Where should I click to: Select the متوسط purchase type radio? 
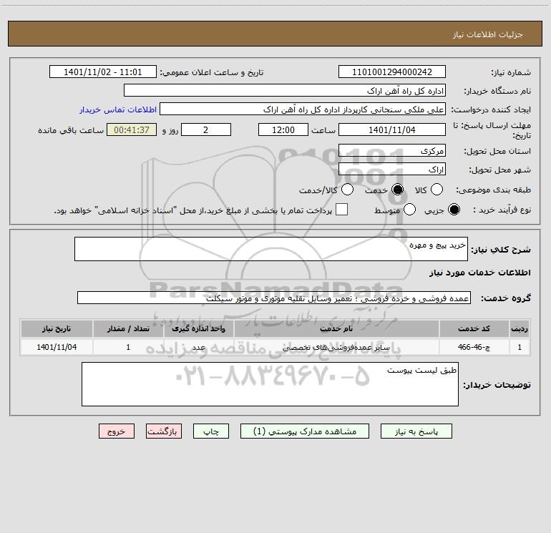click(x=410, y=210)
